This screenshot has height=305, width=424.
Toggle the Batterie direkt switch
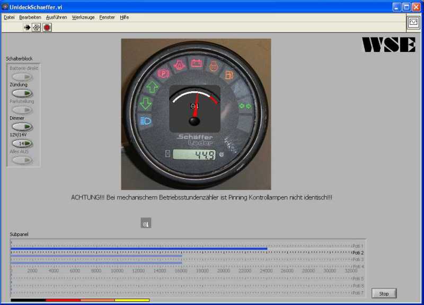[x=22, y=77]
